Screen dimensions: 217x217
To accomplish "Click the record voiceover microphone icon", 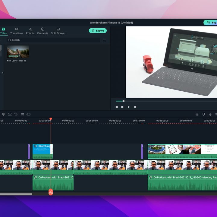I will pyautogui.click(x=210, y=114).
